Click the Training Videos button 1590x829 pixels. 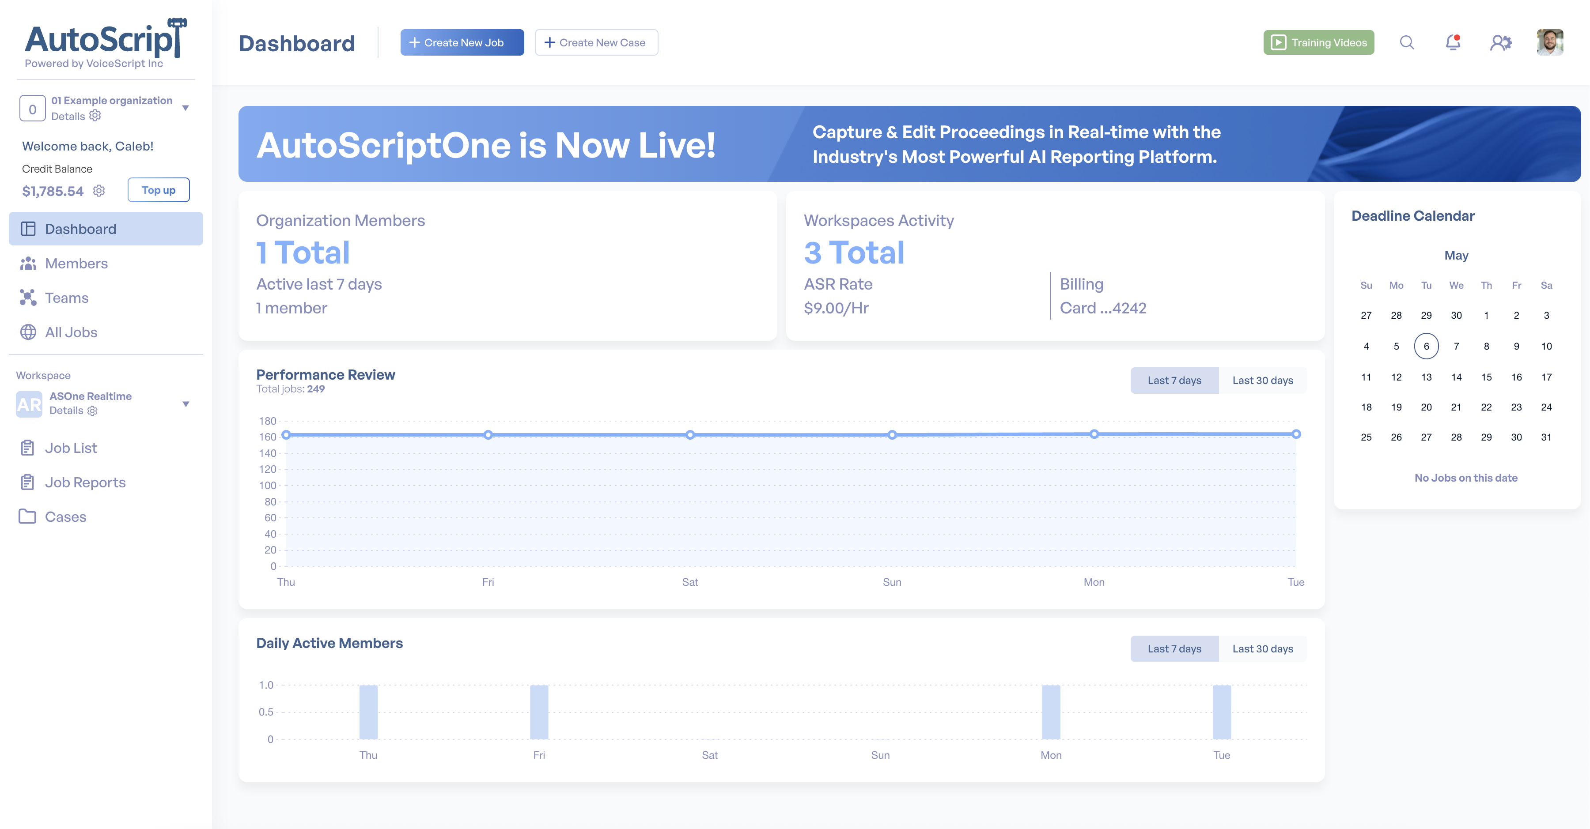(x=1318, y=42)
